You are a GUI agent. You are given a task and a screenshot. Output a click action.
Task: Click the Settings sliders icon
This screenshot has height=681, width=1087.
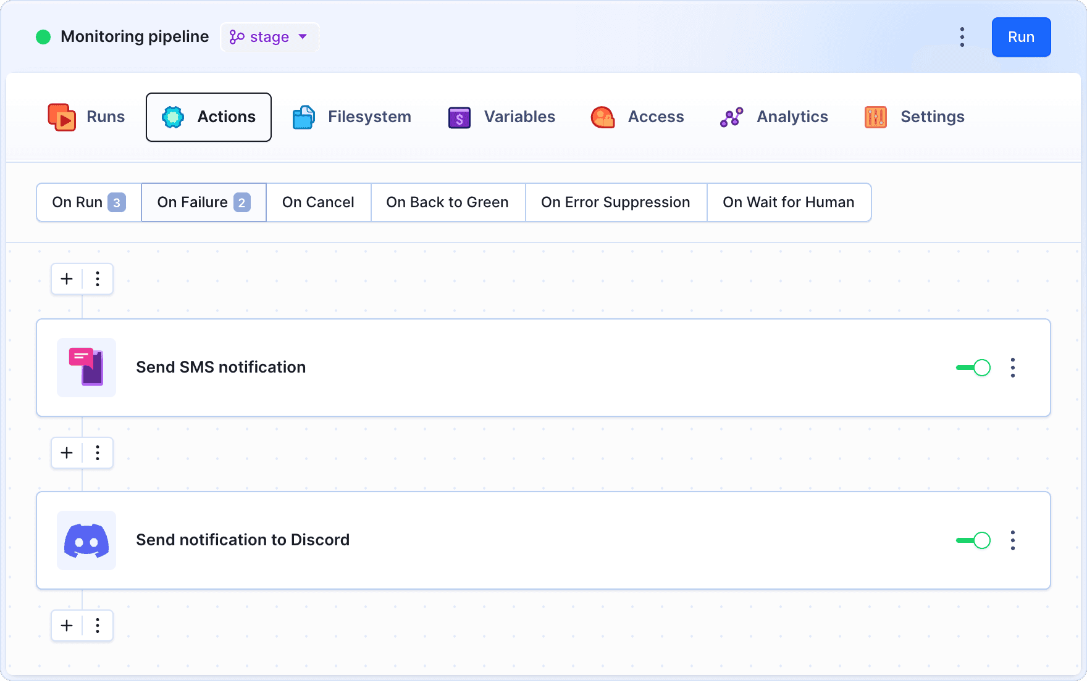tap(875, 117)
